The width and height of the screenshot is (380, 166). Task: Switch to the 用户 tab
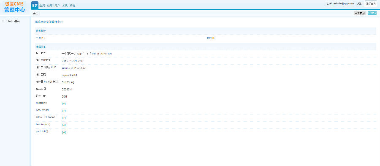tap(57, 5)
